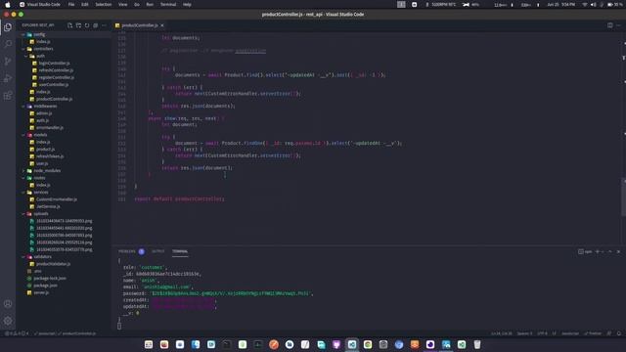Click the New File icon in the Explorer
This screenshot has height=352, width=626.
click(x=69, y=25)
